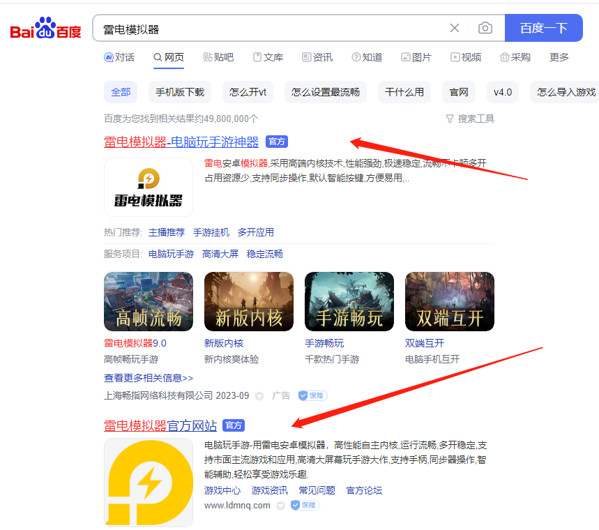
Task: Click the 雷电模拟器 logo thumbnail in the ad
Action: [x=149, y=187]
